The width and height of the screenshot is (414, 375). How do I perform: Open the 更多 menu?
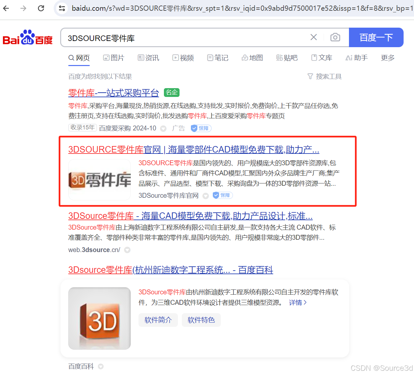coord(388,58)
